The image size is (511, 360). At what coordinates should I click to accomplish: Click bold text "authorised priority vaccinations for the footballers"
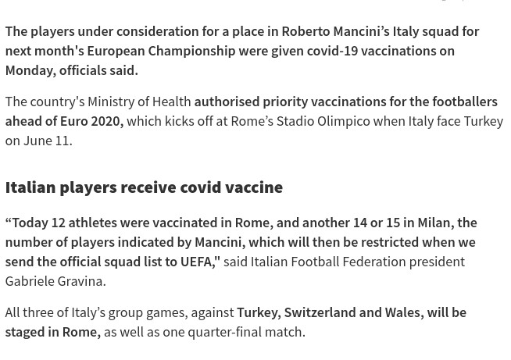[345, 102]
